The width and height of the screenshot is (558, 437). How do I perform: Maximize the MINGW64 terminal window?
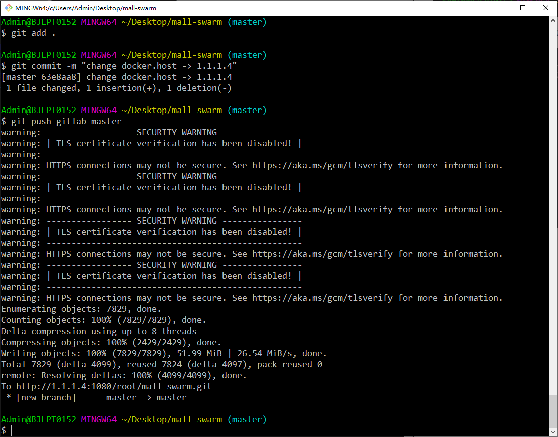click(x=523, y=8)
